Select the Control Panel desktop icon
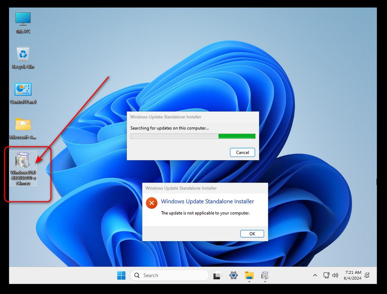This screenshot has height=294, width=387. pyautogui.click(x=23, y=93)
